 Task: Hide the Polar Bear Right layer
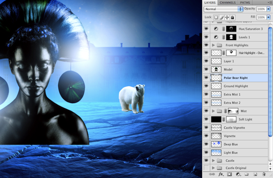[x=206, y=78]
